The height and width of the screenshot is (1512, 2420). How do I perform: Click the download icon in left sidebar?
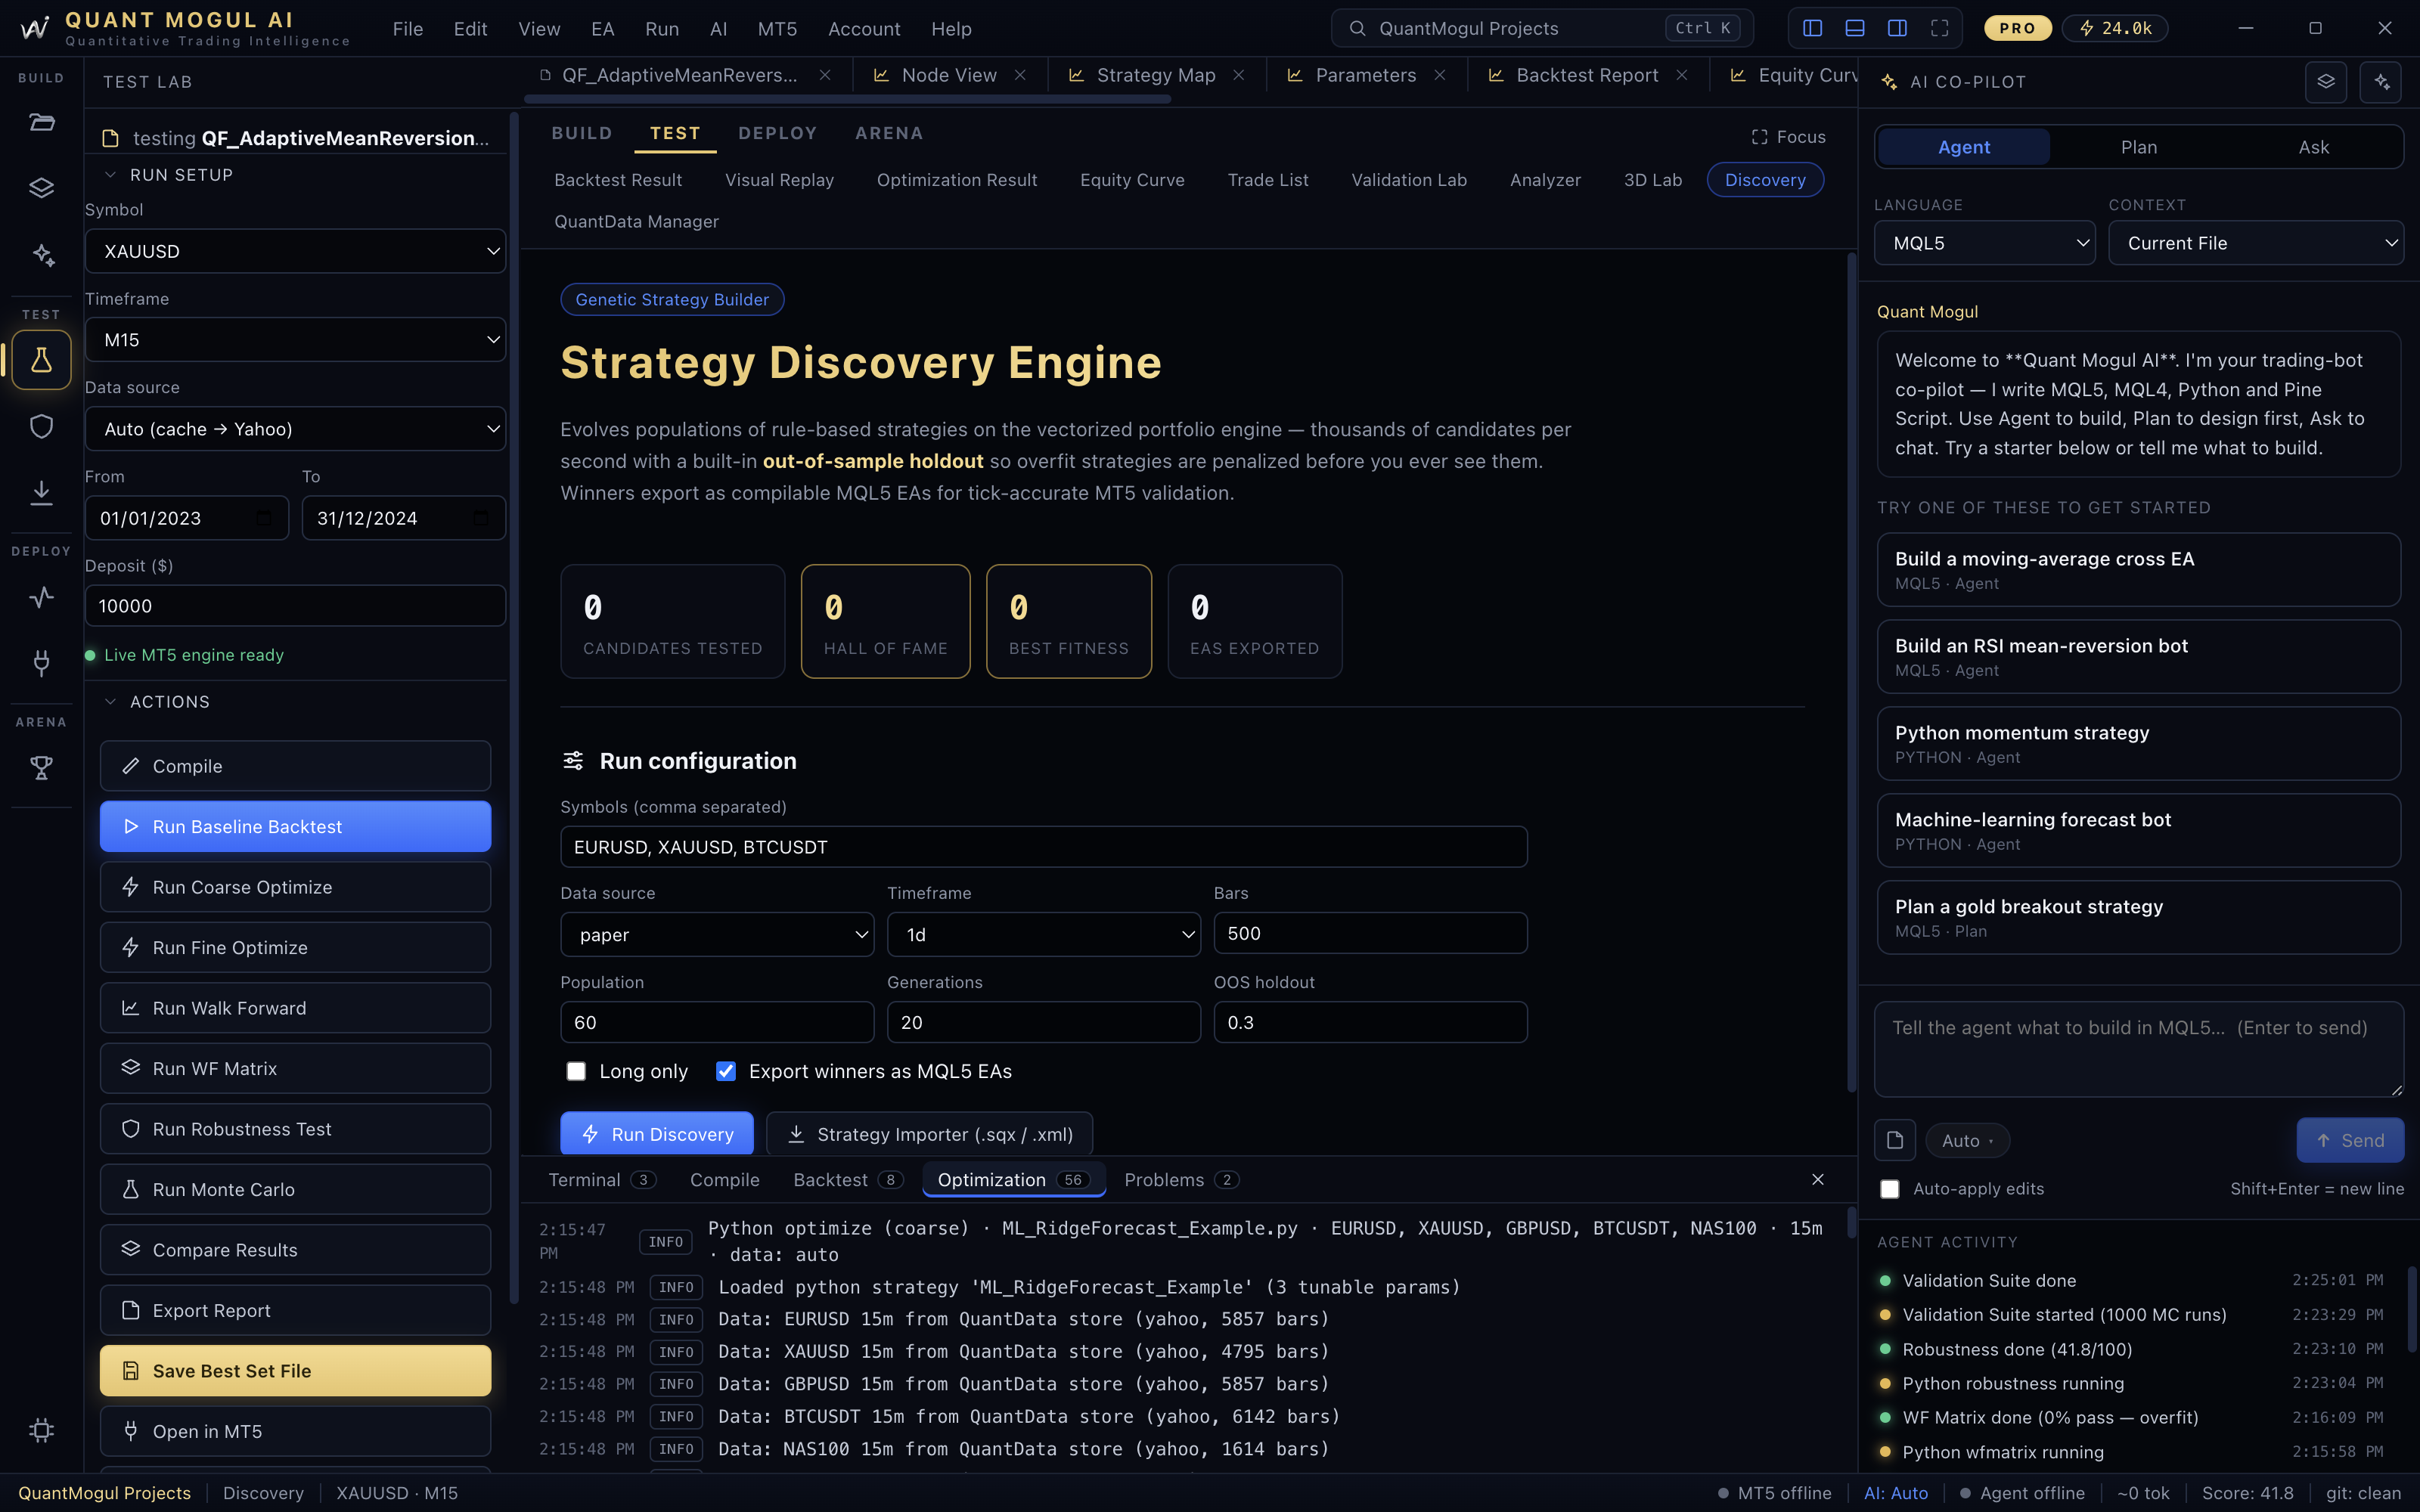point(41,492)
